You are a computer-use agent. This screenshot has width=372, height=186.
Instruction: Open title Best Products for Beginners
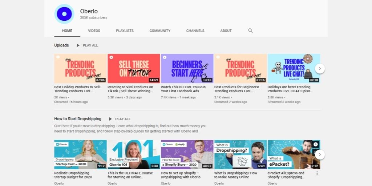(237, 89)
